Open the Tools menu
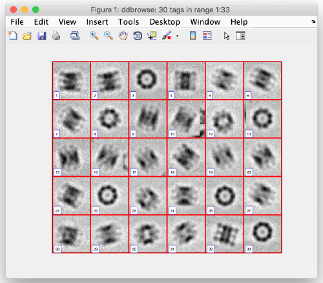The image size is (323, 283). [x=129, y=22]
